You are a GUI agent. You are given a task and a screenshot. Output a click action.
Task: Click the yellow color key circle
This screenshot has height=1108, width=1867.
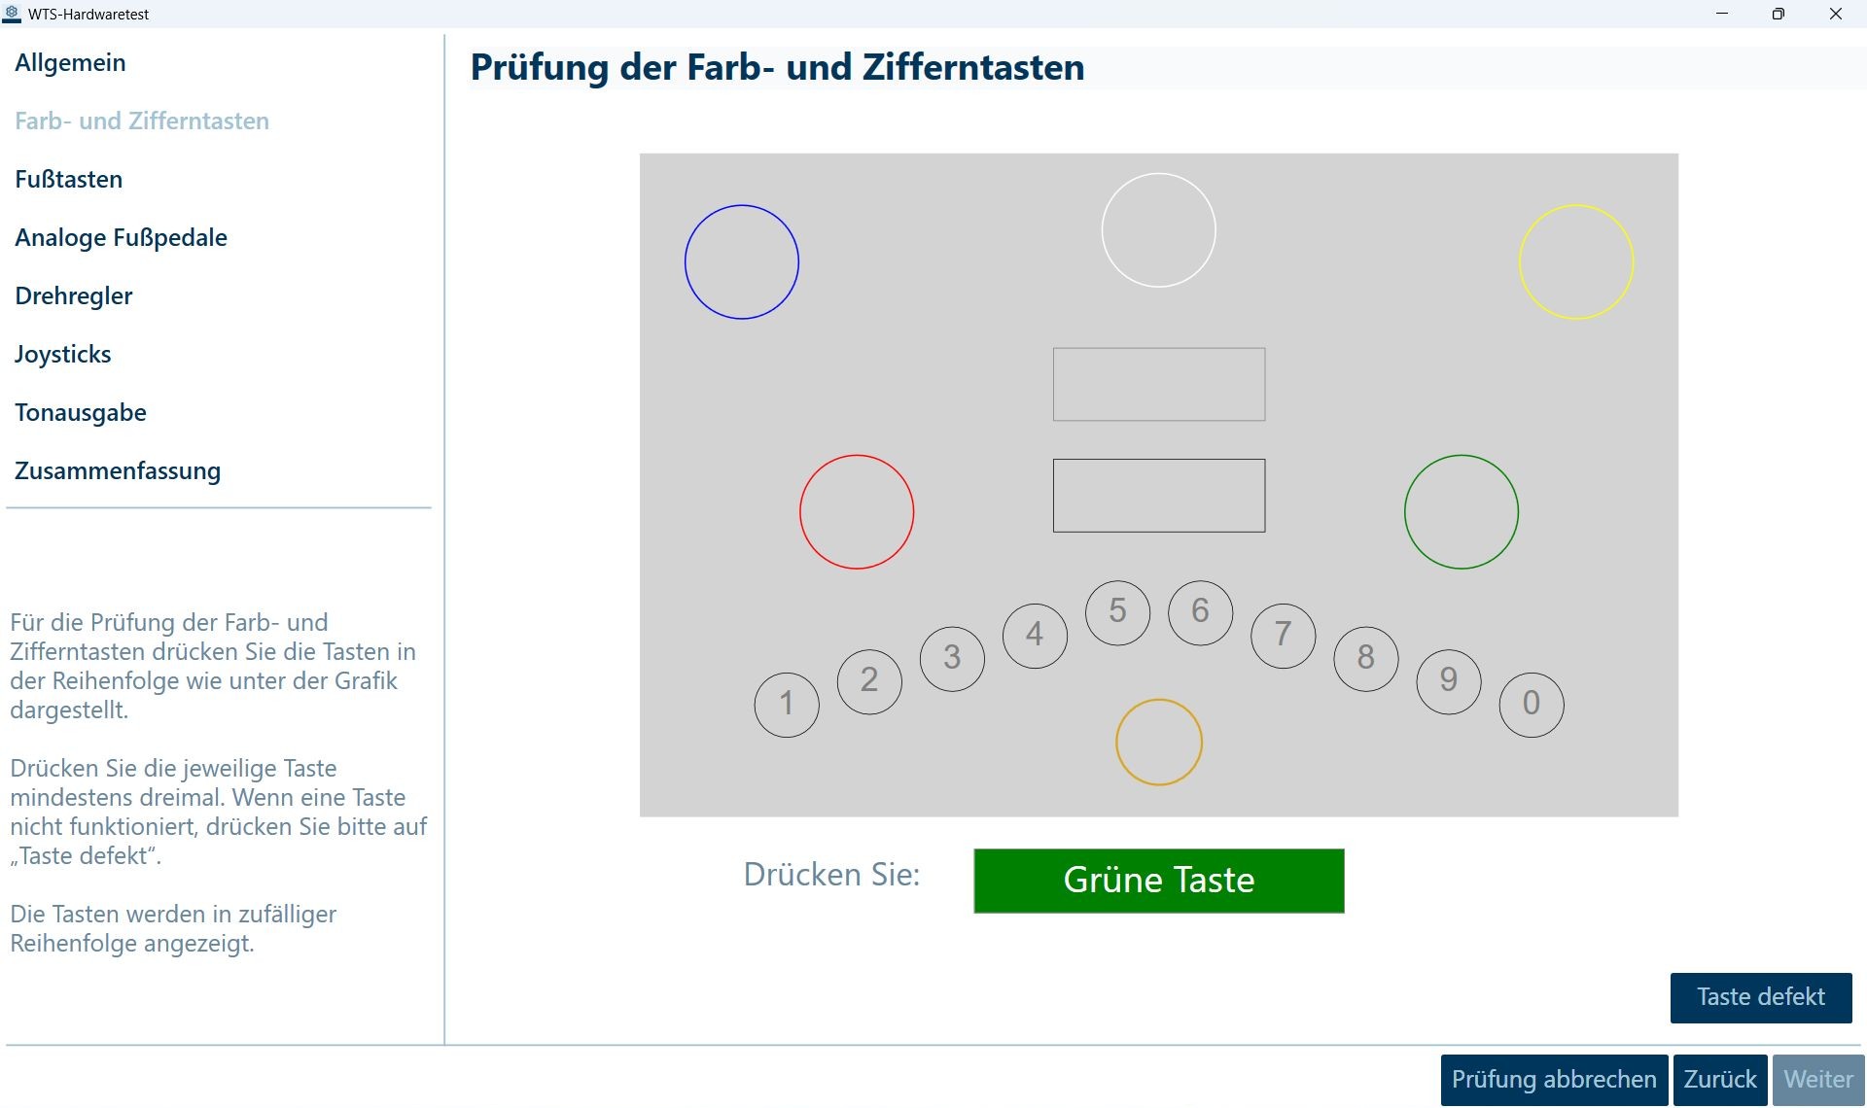[x=1576, y=260]
